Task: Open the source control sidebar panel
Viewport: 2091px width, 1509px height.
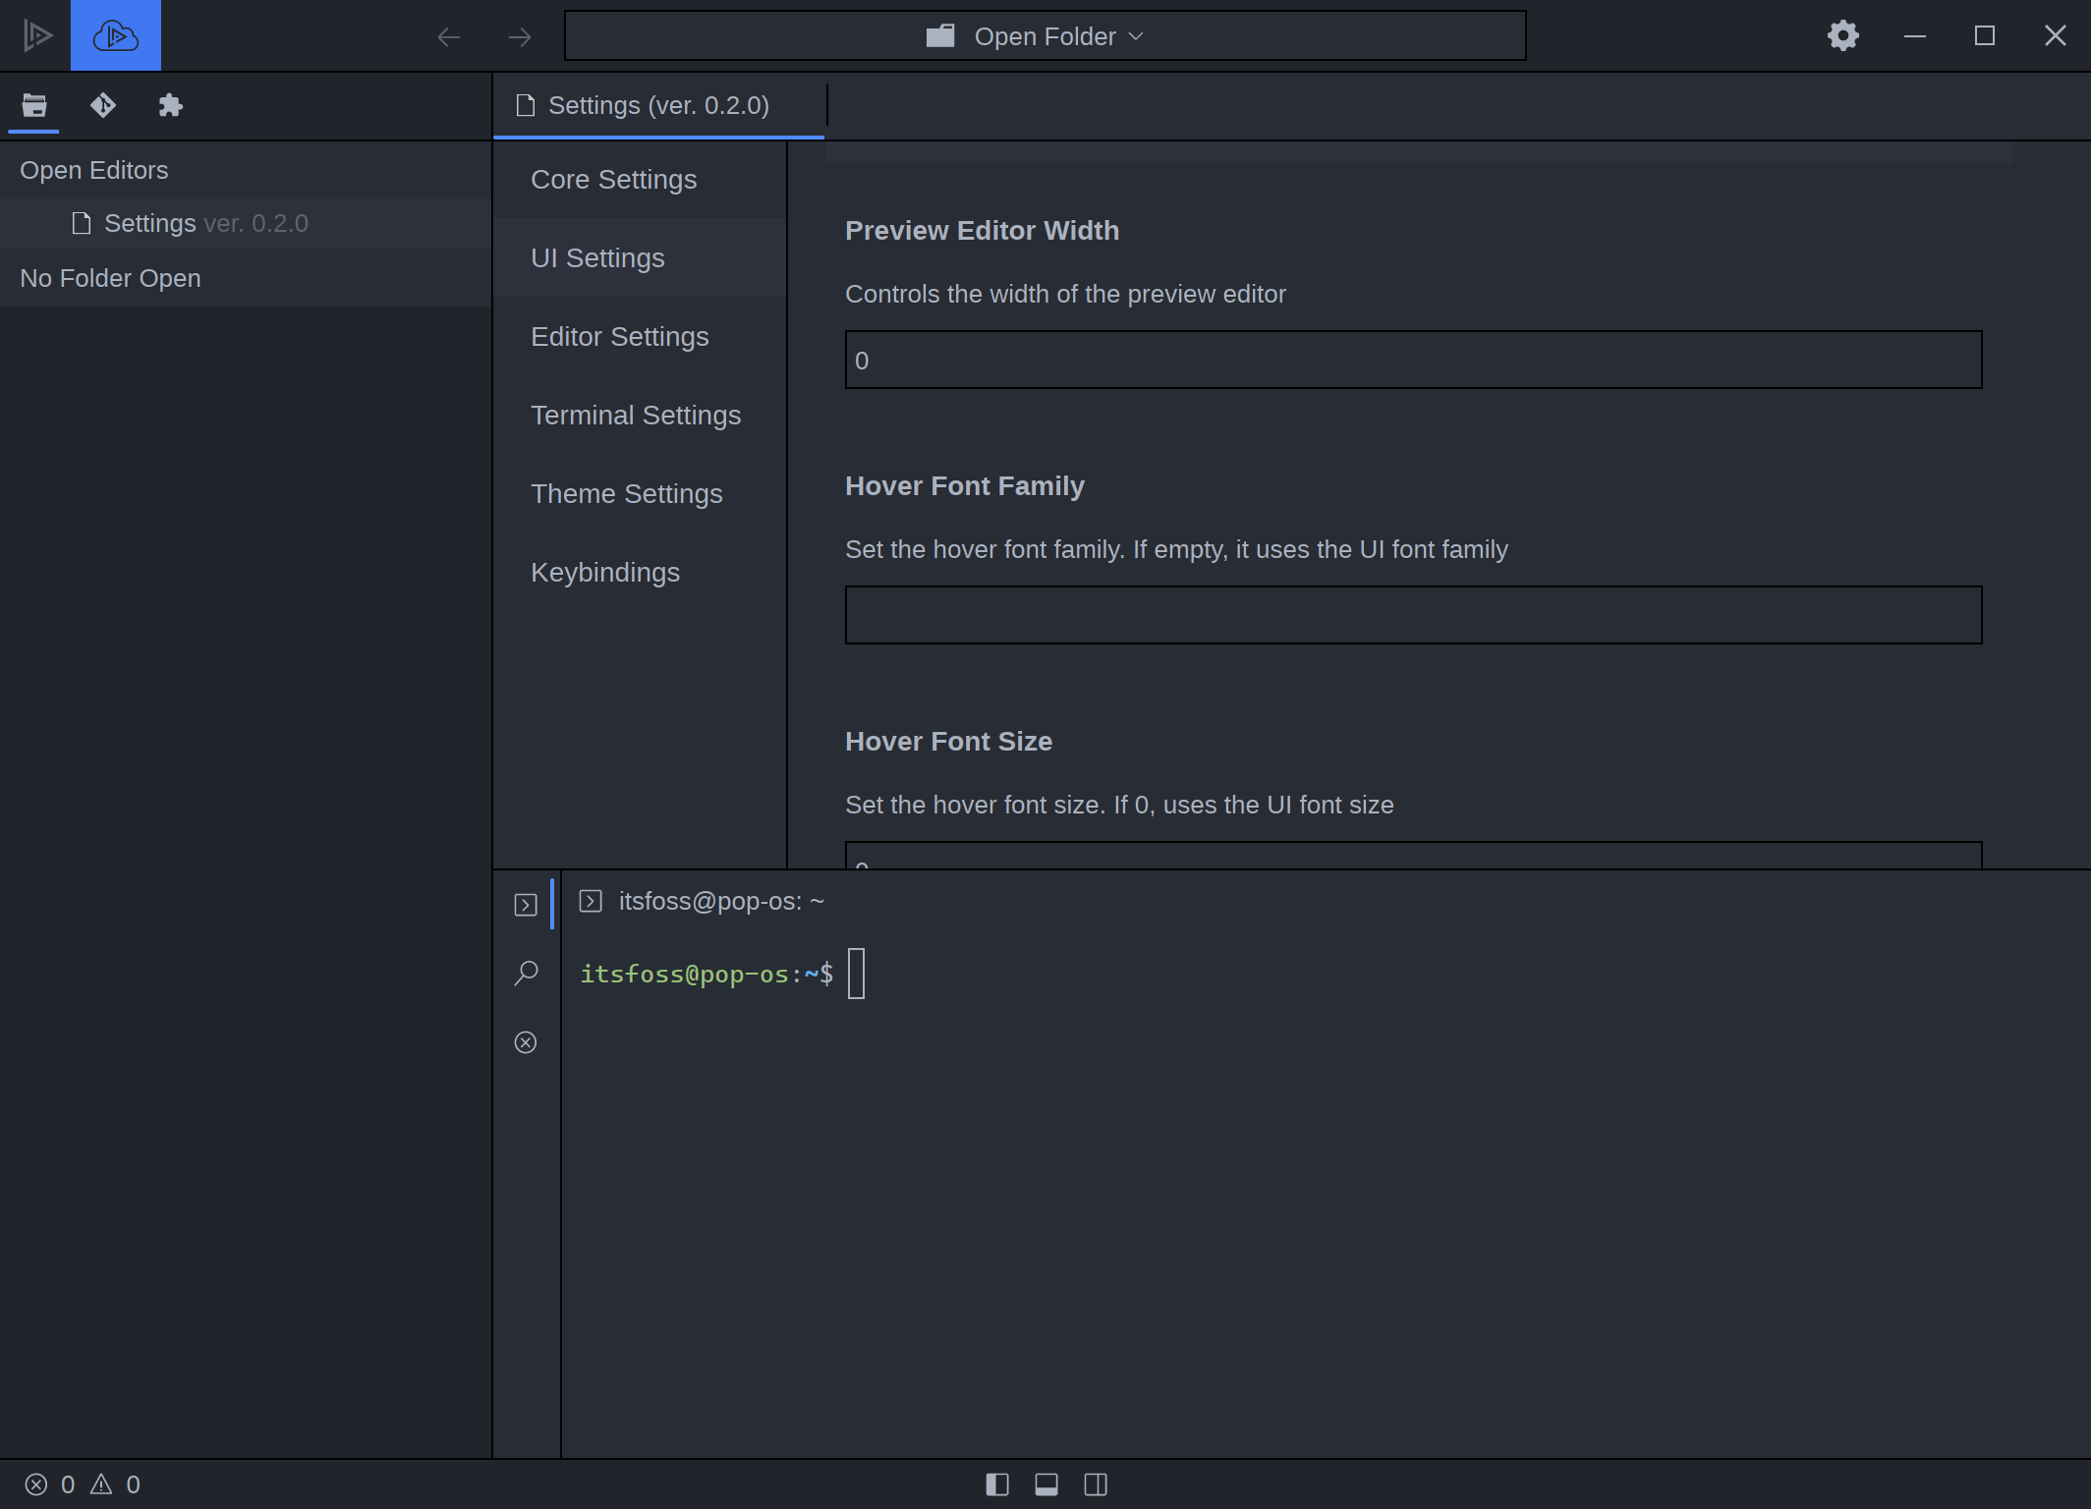Action: tap(102, 105)
